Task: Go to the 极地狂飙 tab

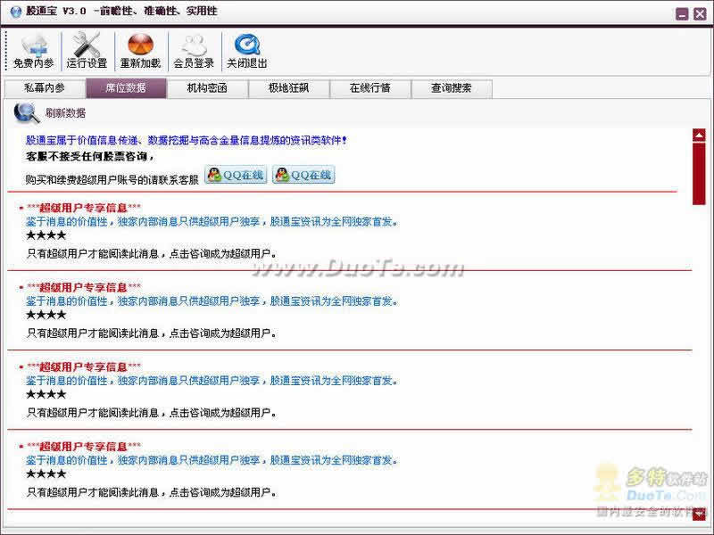Action: 288,88
